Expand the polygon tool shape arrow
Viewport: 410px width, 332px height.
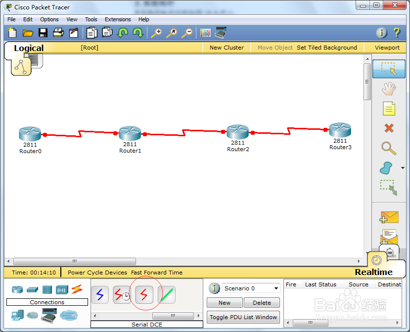click(403, 168)
